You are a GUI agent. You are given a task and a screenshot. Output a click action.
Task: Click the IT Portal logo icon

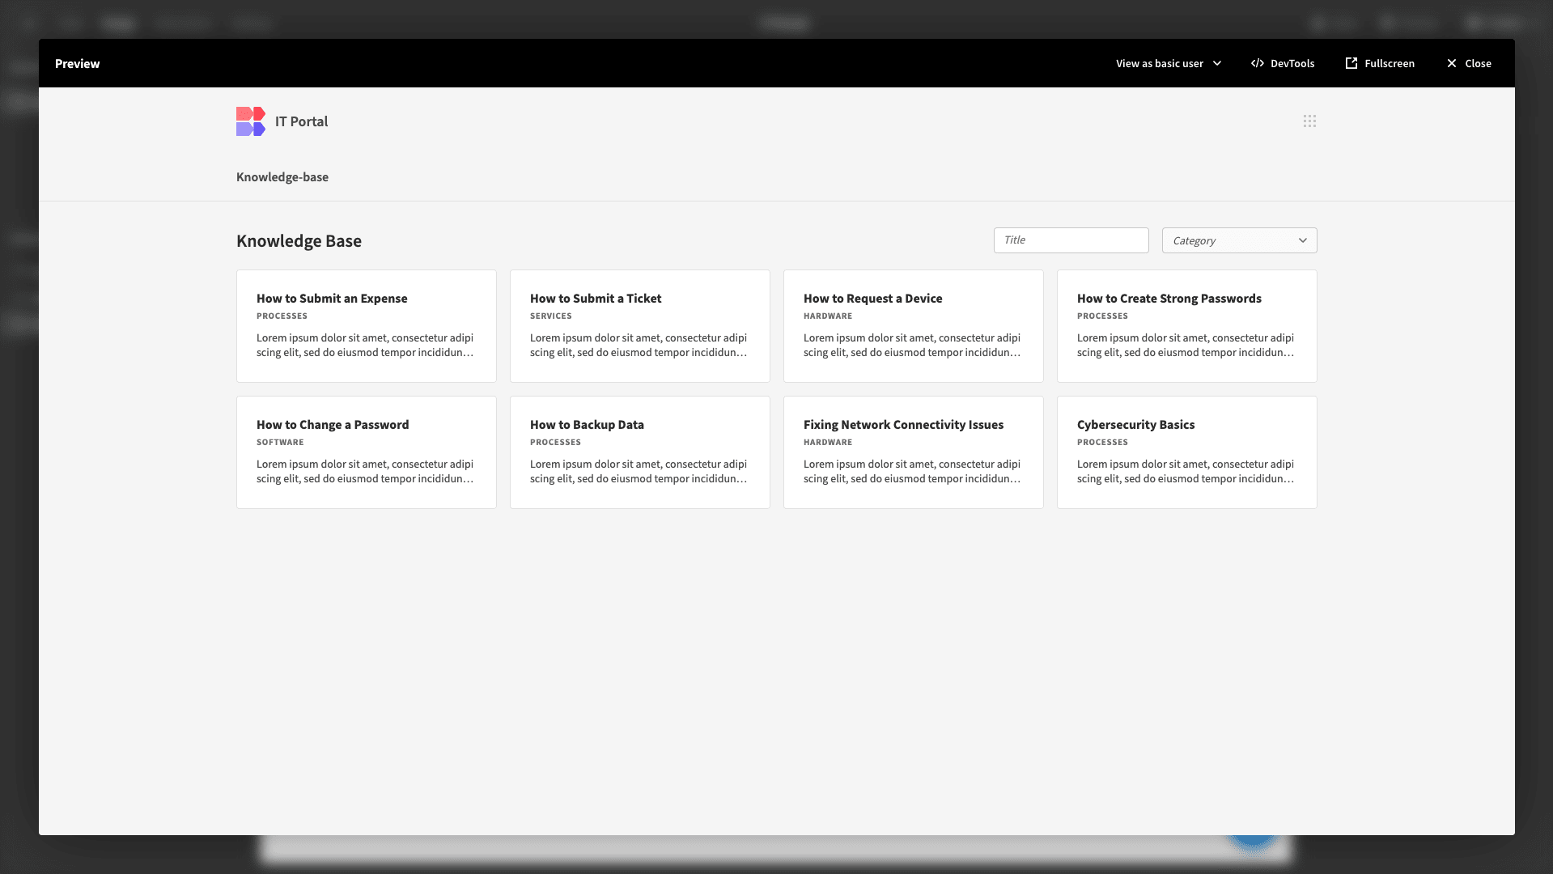pyautogui.click(x=250, y=121)
